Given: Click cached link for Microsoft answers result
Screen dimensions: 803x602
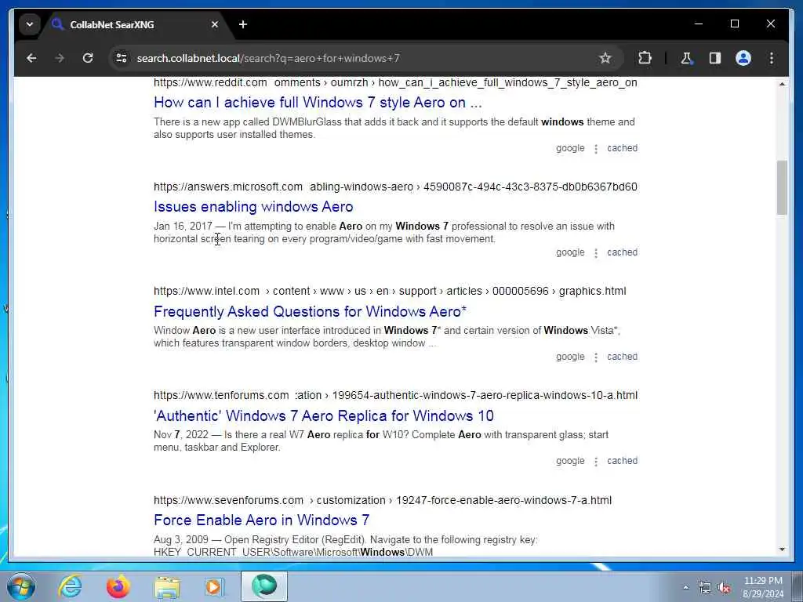Looking at the screenshot, I should pyautogui.click(x=622, y=252).
